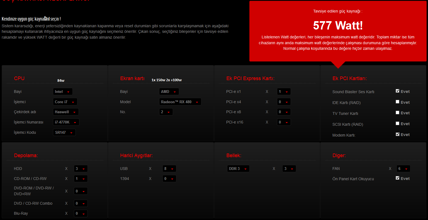Open the USB quantity dropdown
The image size is (428, 220).
coord(169,169)
